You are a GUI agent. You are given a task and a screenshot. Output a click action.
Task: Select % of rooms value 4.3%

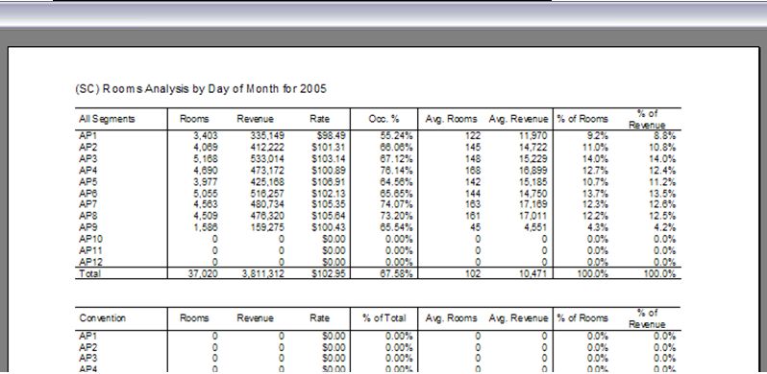(599, 227)
